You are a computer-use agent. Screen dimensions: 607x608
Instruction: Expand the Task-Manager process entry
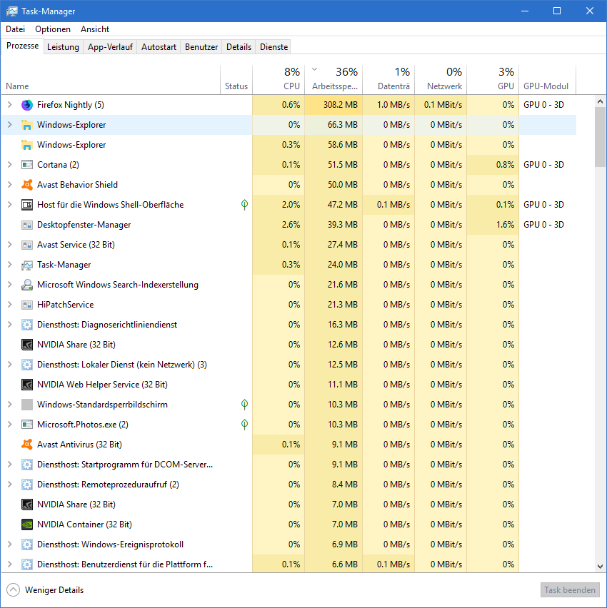pyautogui.click(x=10, y=265)
